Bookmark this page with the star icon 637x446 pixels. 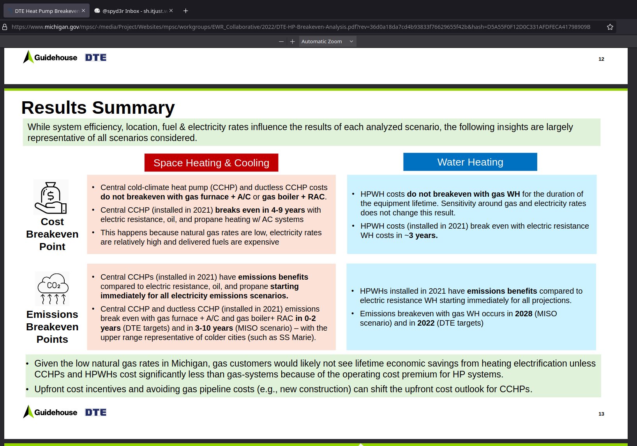pos(610,27)
